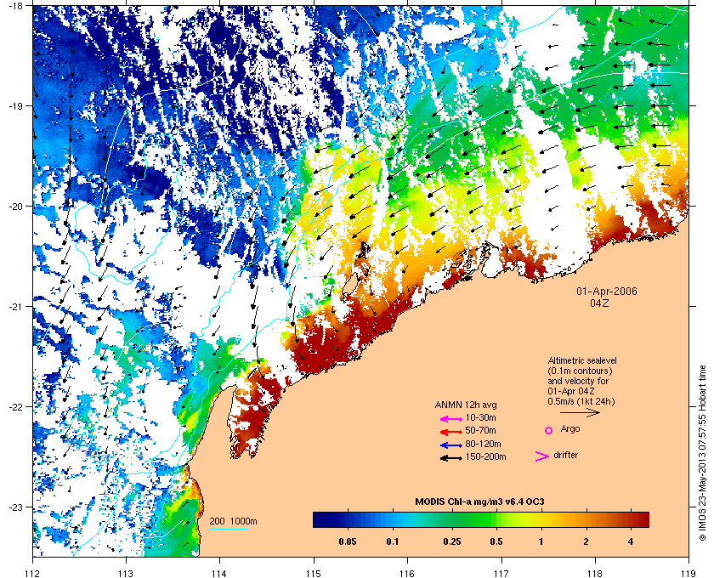
Task: Click the 04Z time label
Action: click(x=599, y=303)
